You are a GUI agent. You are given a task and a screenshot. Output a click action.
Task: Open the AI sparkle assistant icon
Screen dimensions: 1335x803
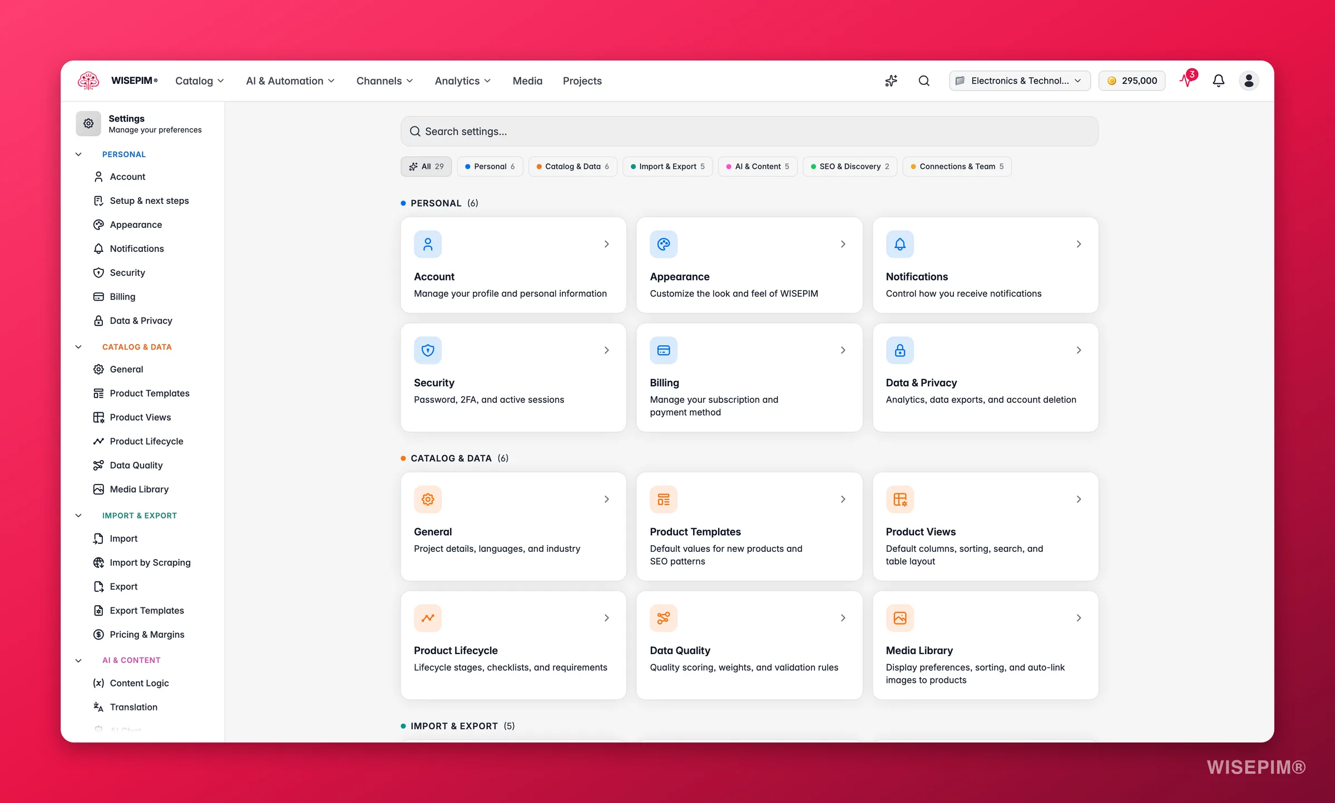(x=891, y=81)
